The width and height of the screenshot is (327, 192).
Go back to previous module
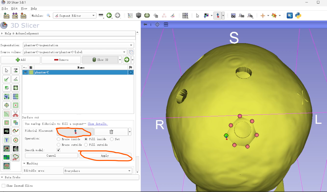pyautogui.click(x=109, y=16)
